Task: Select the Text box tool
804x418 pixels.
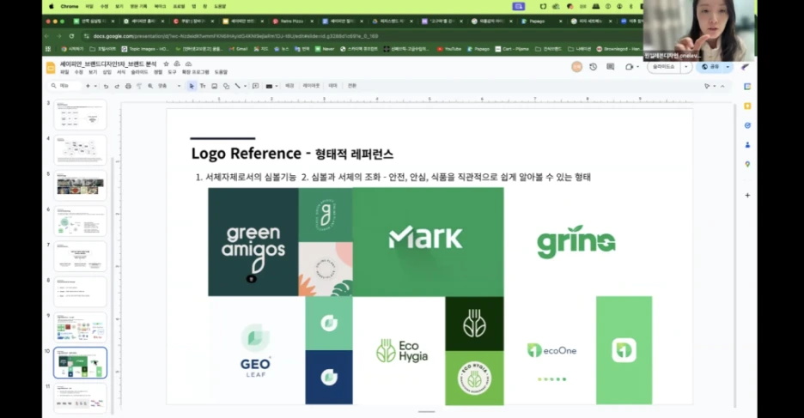Action: 203,86
